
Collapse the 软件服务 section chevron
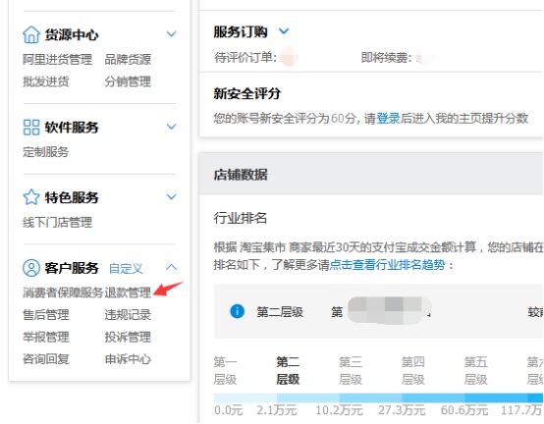172,127
